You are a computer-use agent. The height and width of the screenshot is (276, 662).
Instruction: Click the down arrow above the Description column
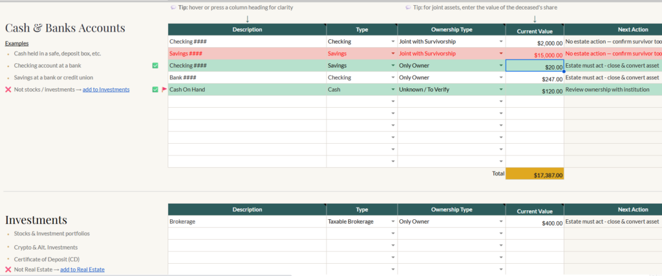tap(247, 19)
